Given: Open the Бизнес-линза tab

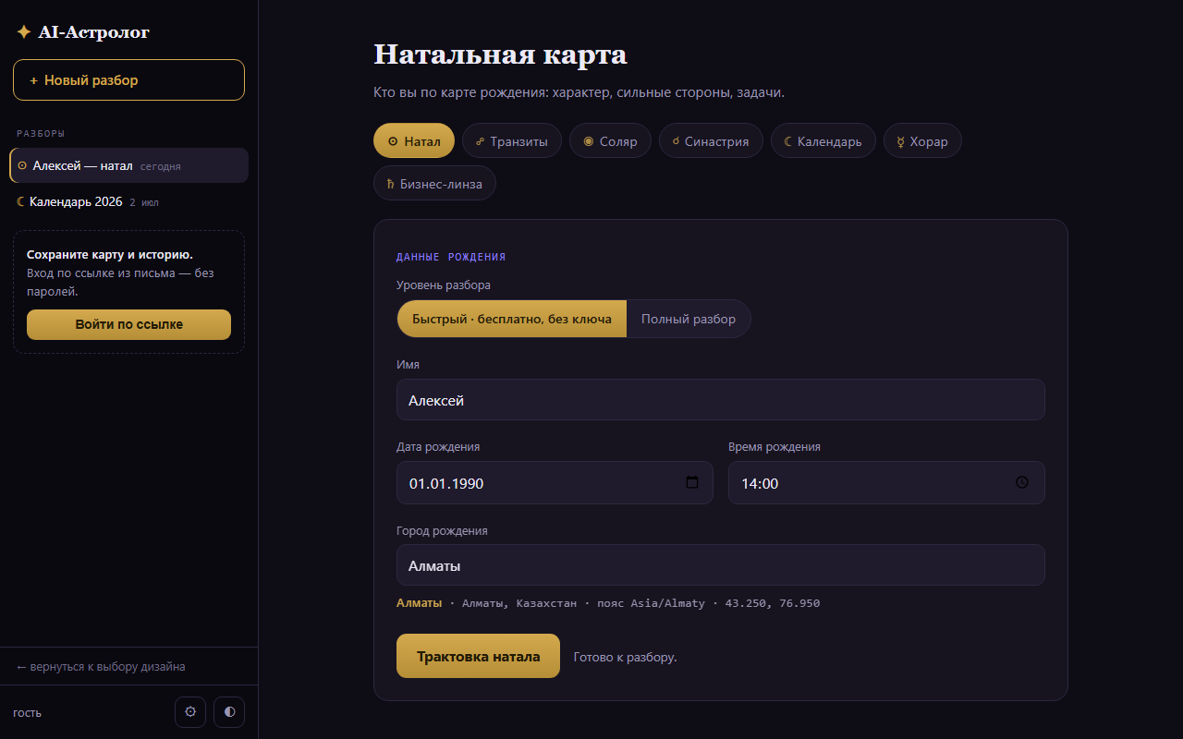Looking at the screenshot, I should (434, 184).
